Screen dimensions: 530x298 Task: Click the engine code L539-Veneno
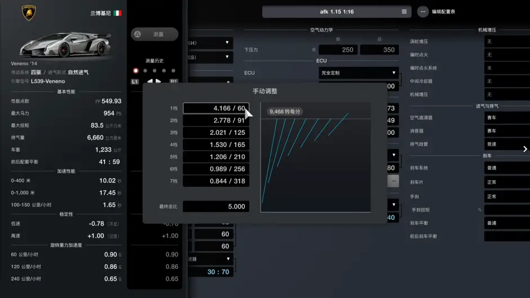pos(48,81)
